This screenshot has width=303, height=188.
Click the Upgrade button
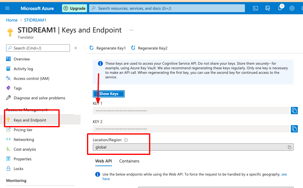pos(75,8)
